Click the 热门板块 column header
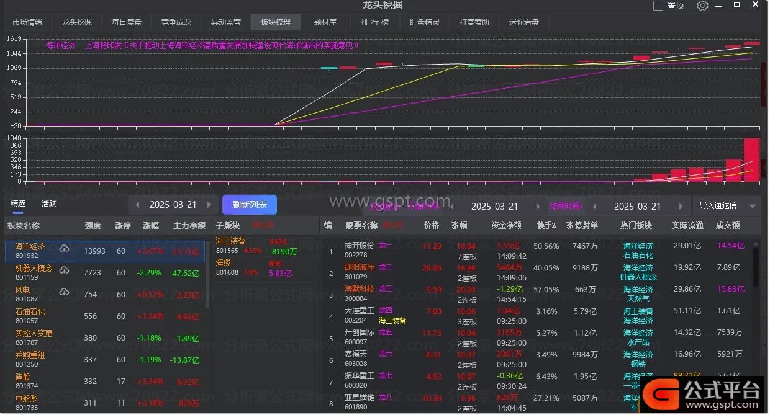Viewport: 770px width, 415px height. 636,226
